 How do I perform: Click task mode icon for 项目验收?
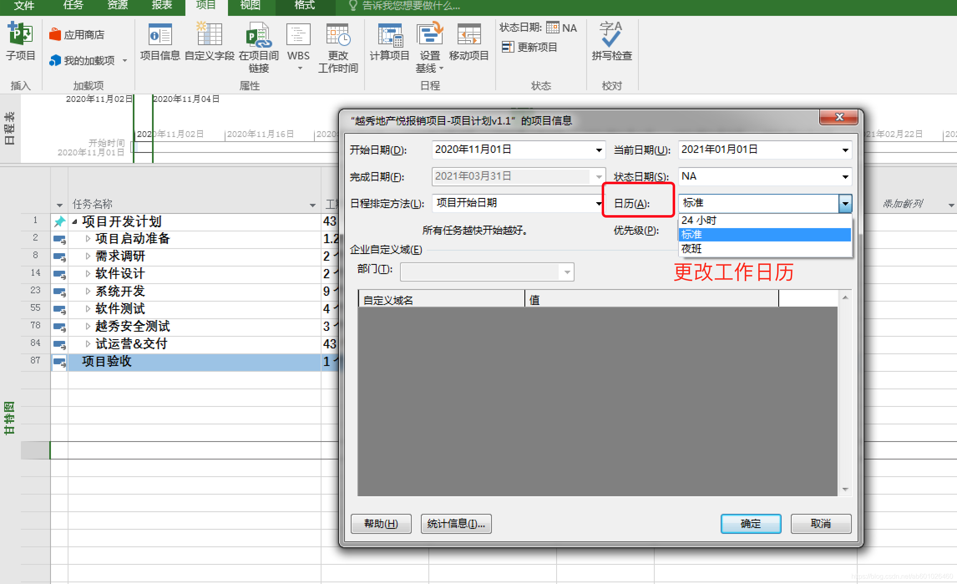tap(60, 362)
